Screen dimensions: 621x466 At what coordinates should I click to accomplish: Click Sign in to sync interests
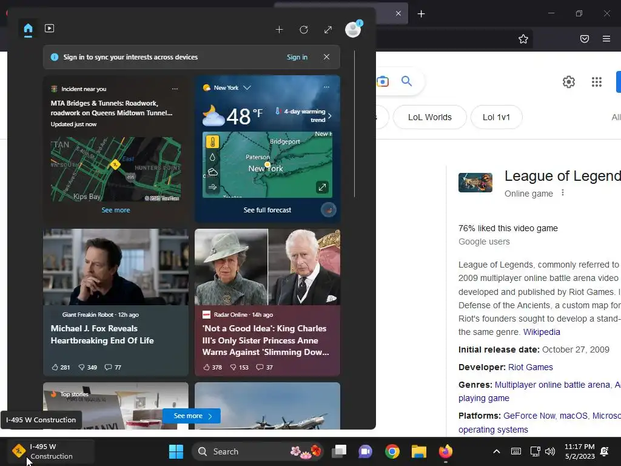297,57
